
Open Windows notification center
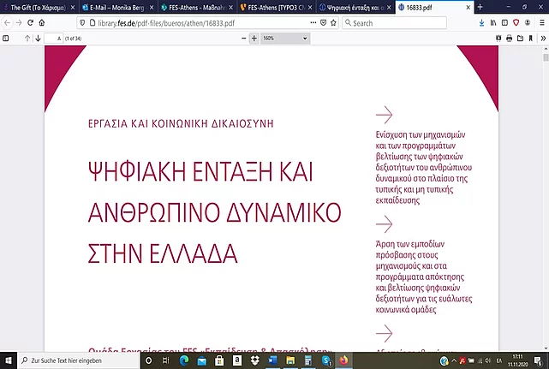coord(539,360)
